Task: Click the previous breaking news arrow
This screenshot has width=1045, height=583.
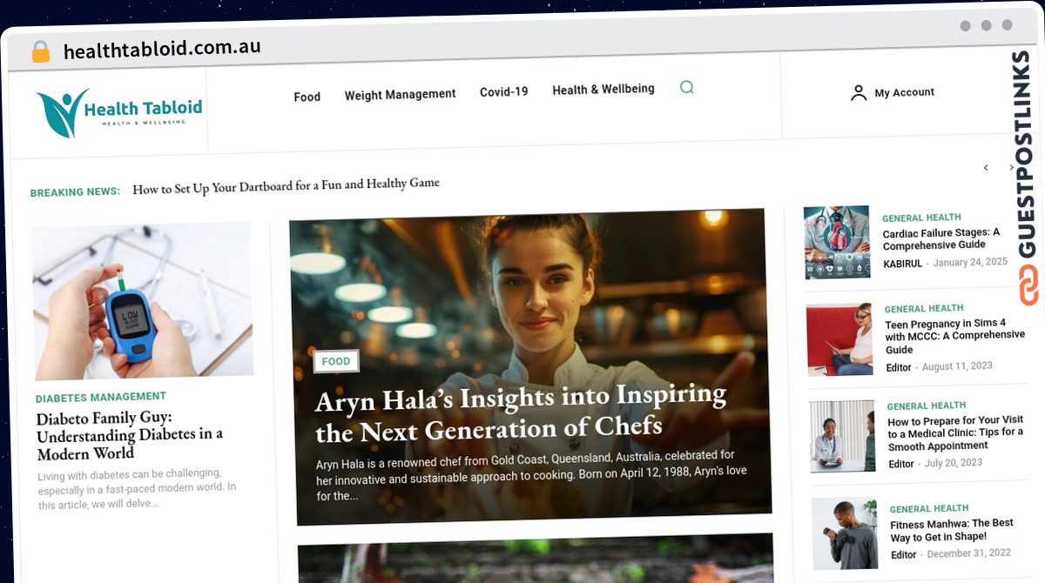Action: click(x=986, y=168)
